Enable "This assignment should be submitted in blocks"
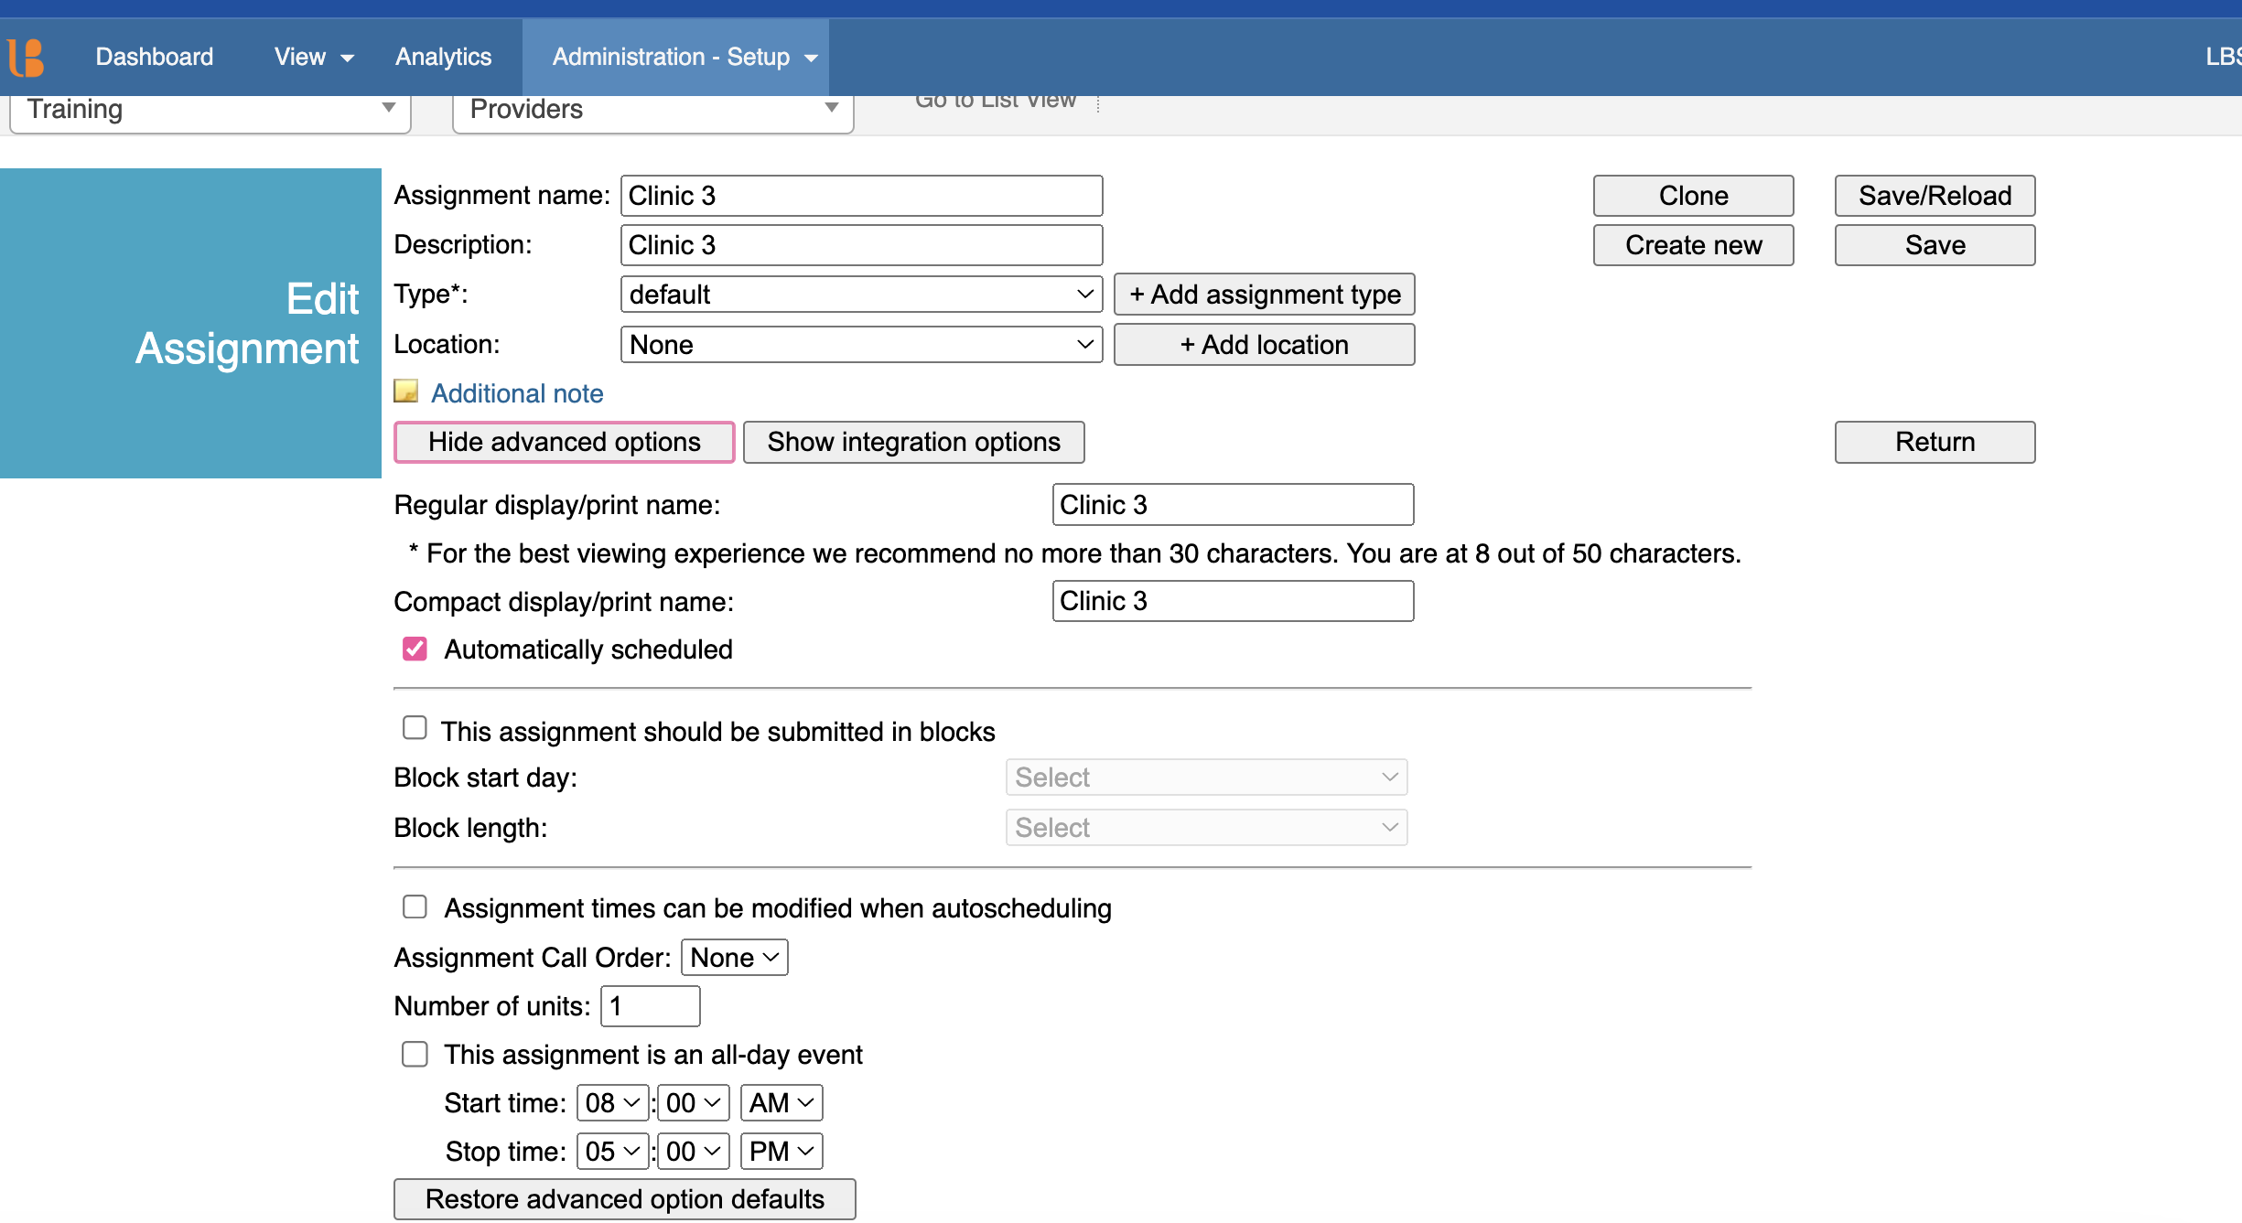2242x1223 pixels. [415, 727]
